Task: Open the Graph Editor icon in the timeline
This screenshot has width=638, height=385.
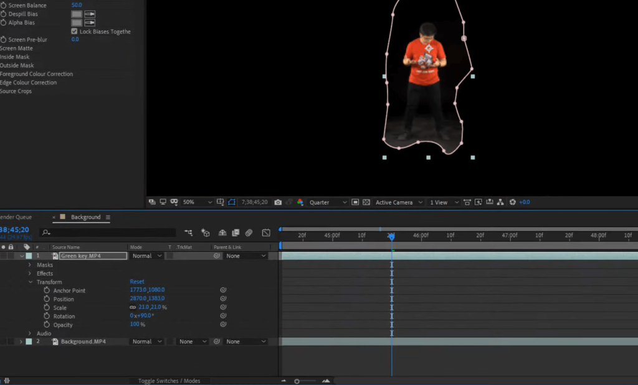Action: pos(266,232)
